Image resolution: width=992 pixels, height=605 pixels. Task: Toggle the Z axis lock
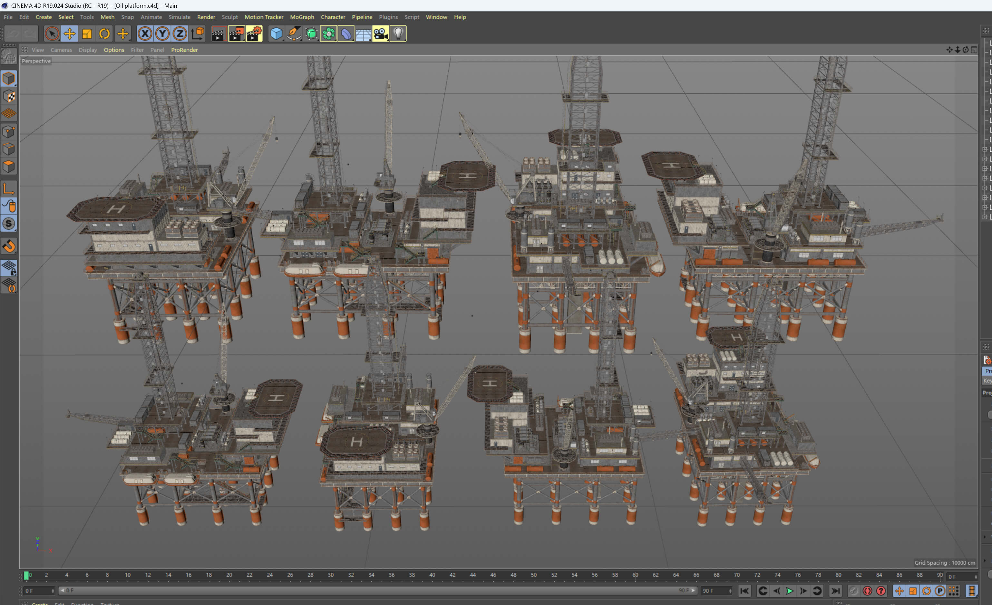(x=180, y=34)
